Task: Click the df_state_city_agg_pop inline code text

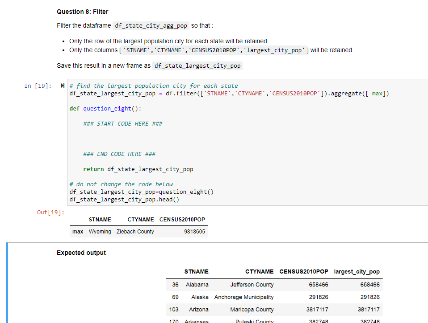Action: coord(151,26)
